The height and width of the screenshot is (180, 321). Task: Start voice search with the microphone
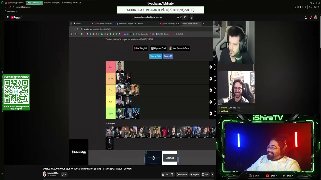(191, 17)
